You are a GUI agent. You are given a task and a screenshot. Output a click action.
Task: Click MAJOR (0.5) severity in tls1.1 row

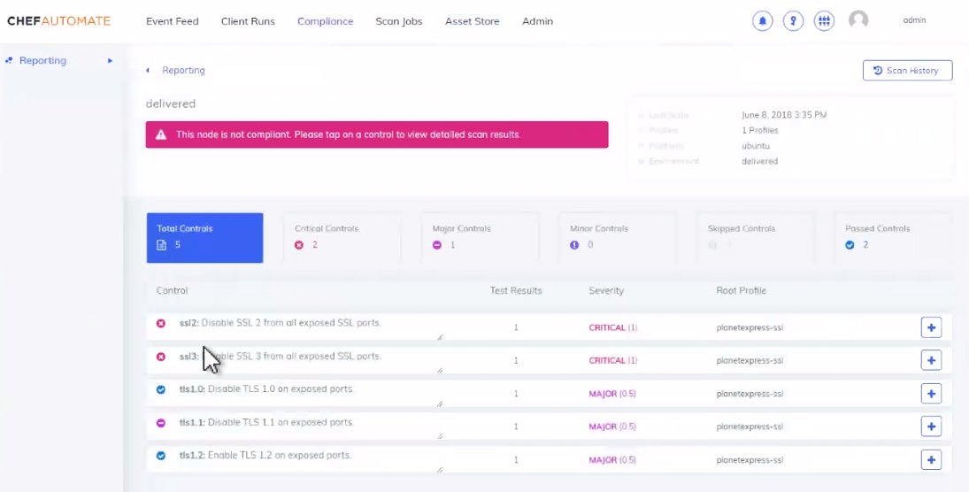coord(612,427)
